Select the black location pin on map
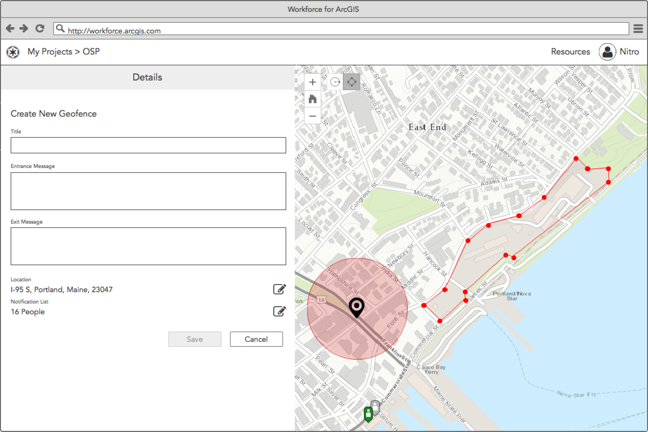 click(x=356, y=308)
